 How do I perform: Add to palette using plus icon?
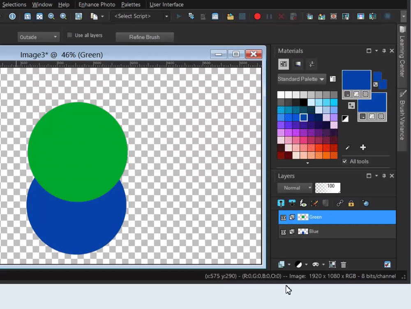pos(363,148)
